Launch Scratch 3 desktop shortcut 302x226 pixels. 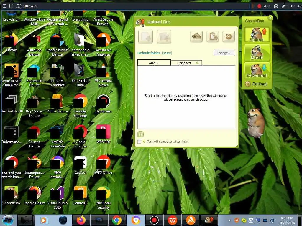pos(80,195)
